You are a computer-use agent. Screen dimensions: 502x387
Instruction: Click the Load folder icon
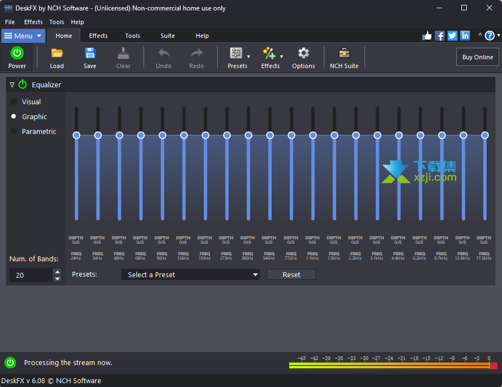point(57,53)
